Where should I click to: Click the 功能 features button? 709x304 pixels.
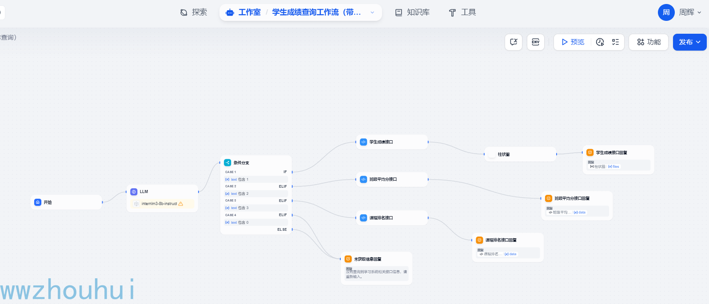[649, 42]
